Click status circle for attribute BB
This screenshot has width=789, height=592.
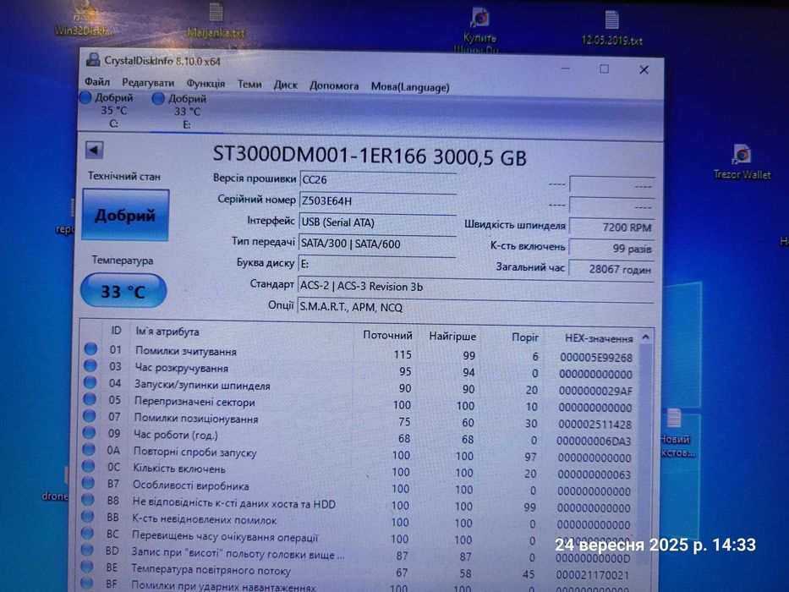[88, 516]
